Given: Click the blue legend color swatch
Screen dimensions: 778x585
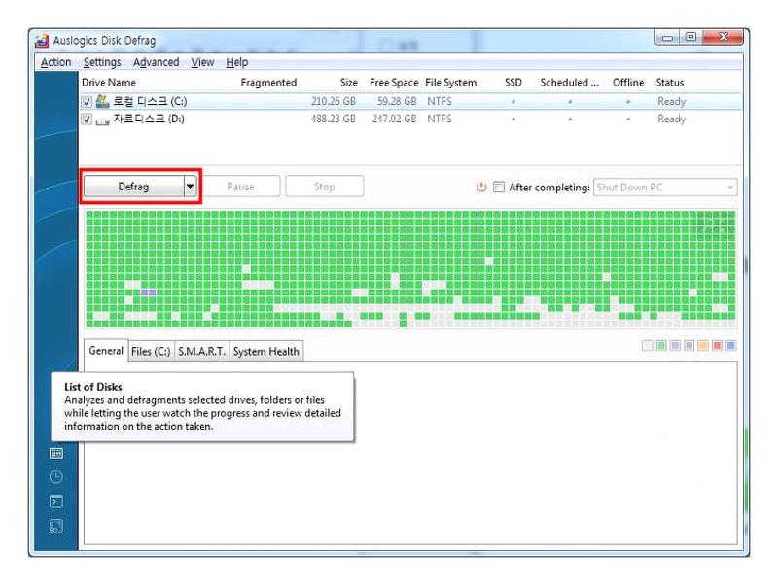Looking at the screenshot, I should (x=730, y=346).
